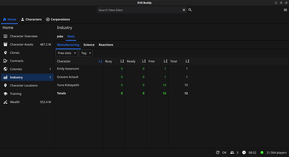Screen dimensions: 289x157
Task: Sort table by Character column icon
Action: point(100,61)
